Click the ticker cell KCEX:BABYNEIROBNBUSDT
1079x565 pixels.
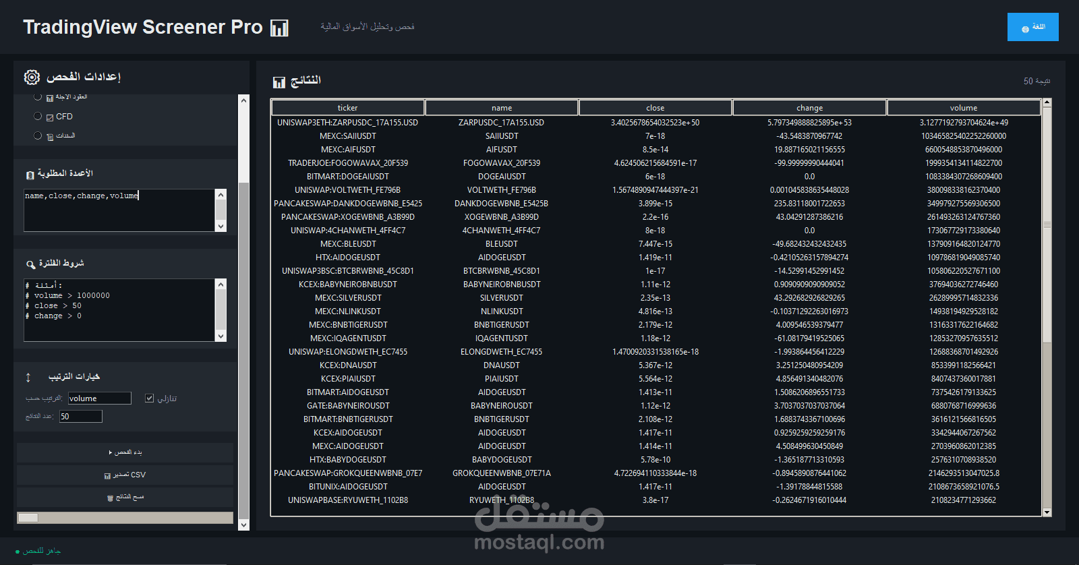[347, 285]
